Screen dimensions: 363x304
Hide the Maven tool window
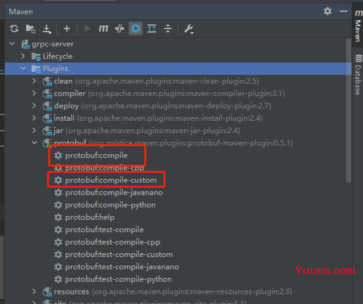tap(344, 11)
